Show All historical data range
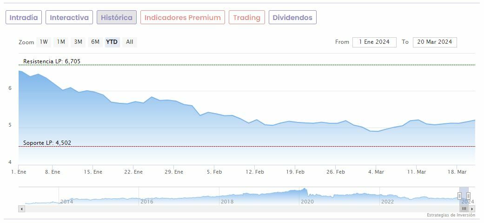 130,42
